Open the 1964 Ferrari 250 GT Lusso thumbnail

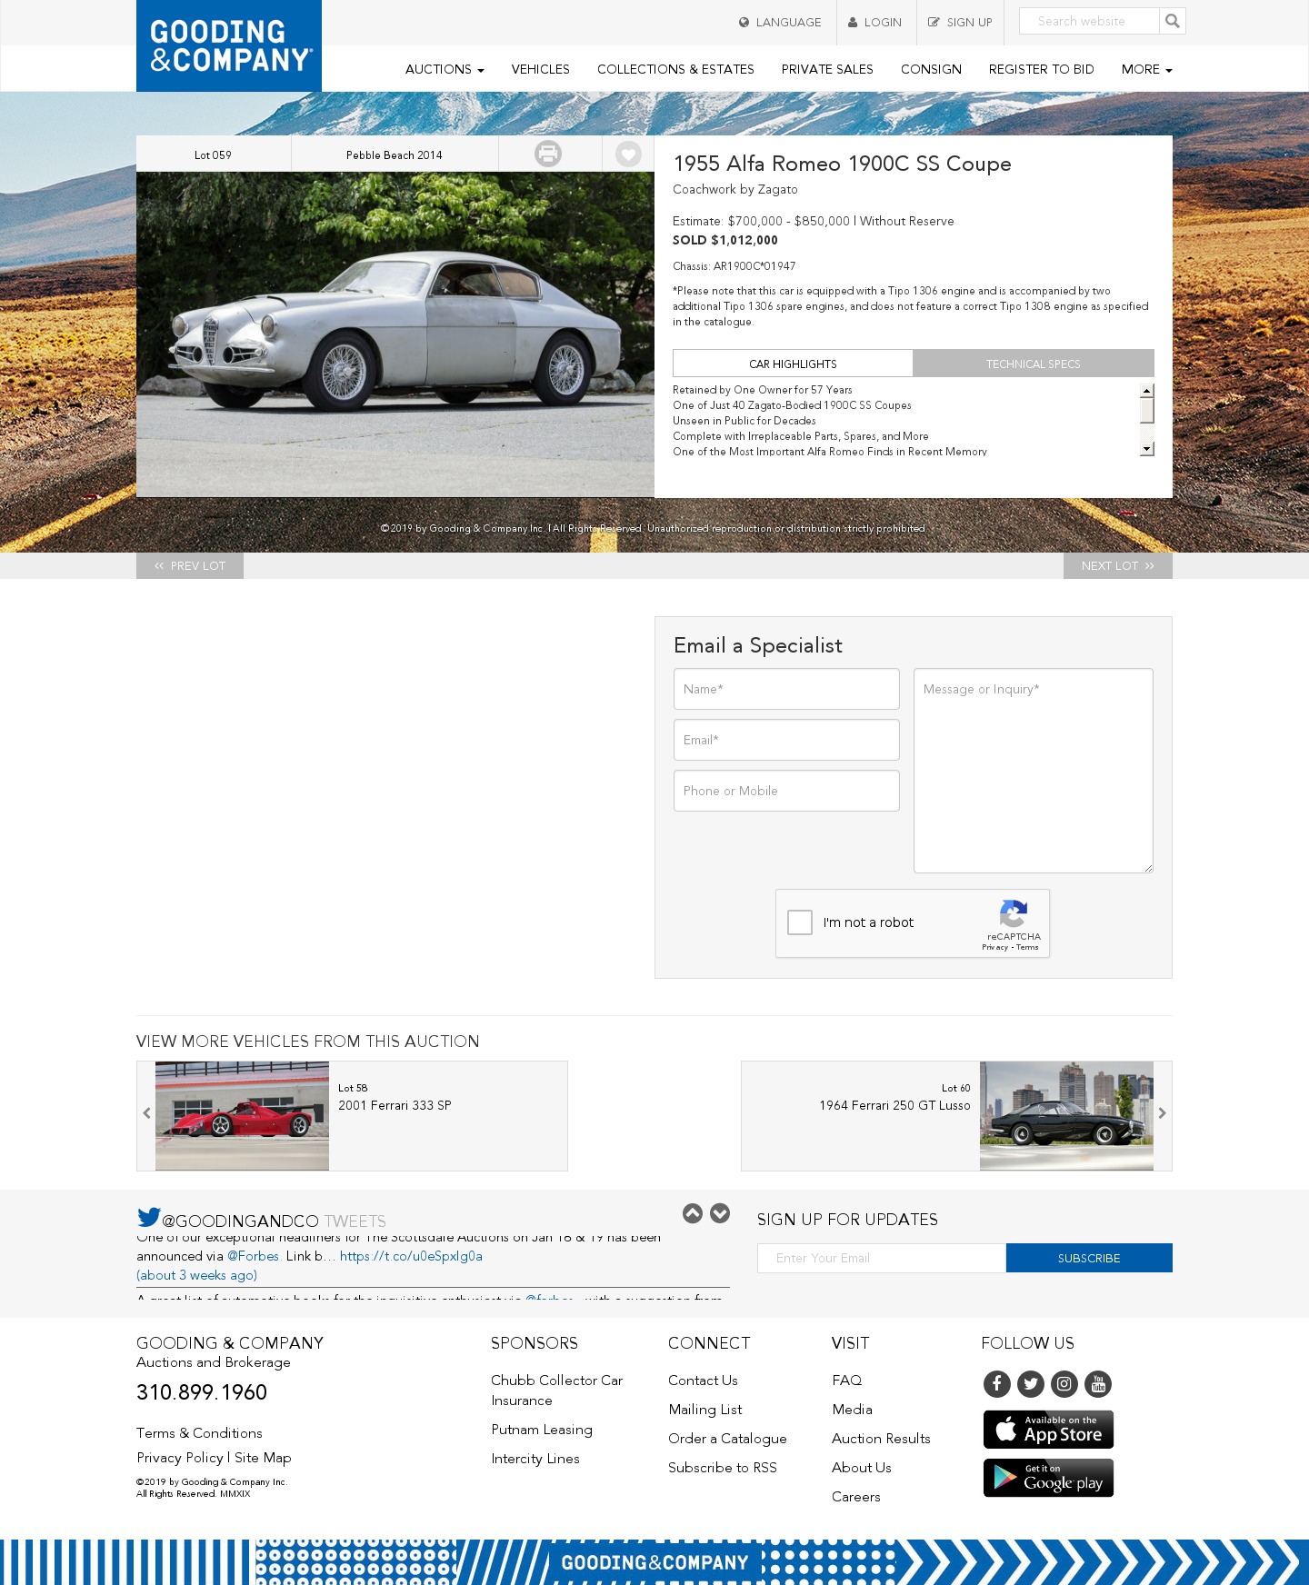(1066, 1116)
